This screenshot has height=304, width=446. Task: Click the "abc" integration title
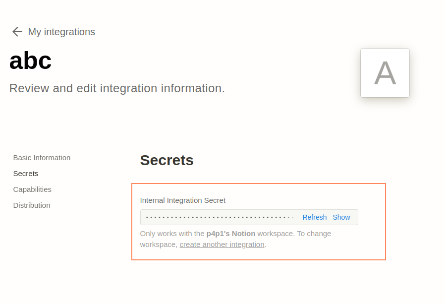(x=30, y=61)
